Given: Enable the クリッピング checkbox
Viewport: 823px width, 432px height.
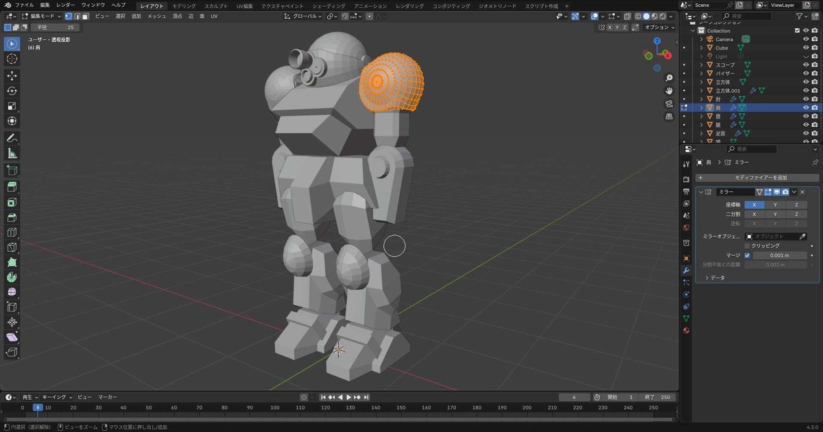Looking at the screenshot, I should 748,245.
